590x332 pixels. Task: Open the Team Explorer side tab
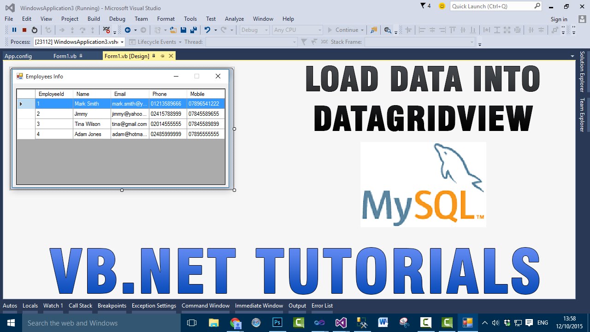coord(582,114)
